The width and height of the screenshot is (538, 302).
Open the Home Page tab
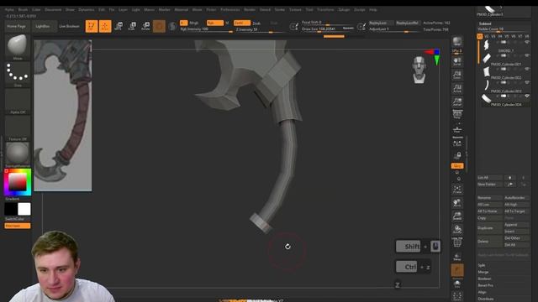click(17, 26)
